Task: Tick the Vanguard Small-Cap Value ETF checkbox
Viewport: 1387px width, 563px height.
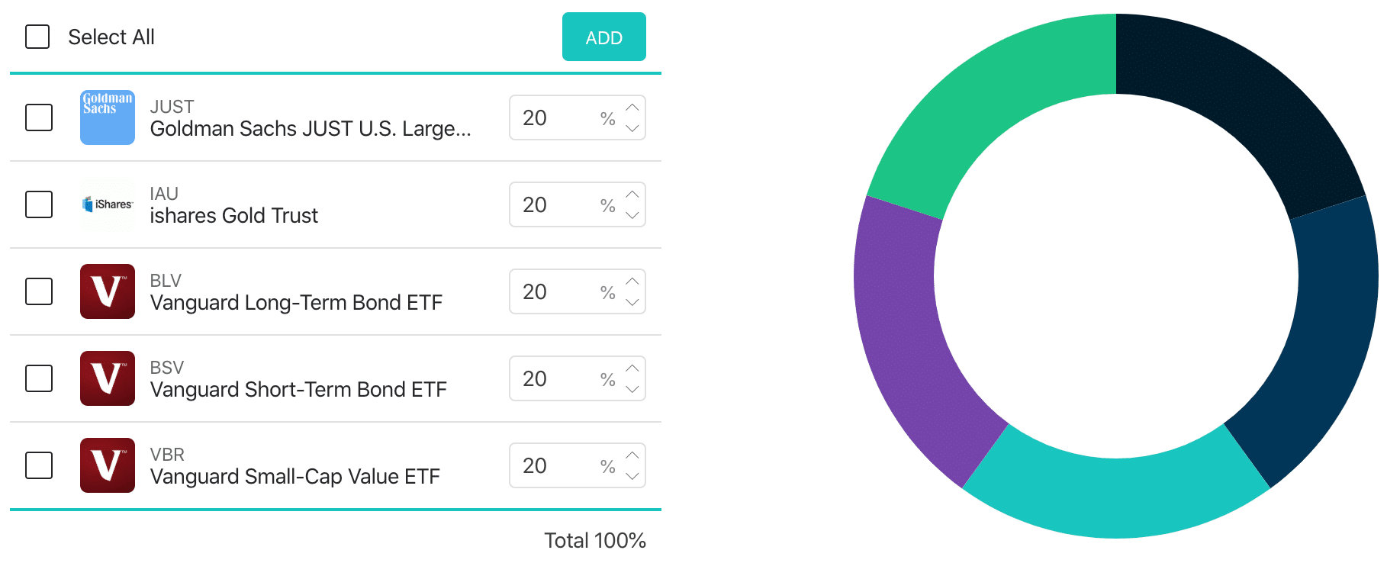Action: [39, 465]
